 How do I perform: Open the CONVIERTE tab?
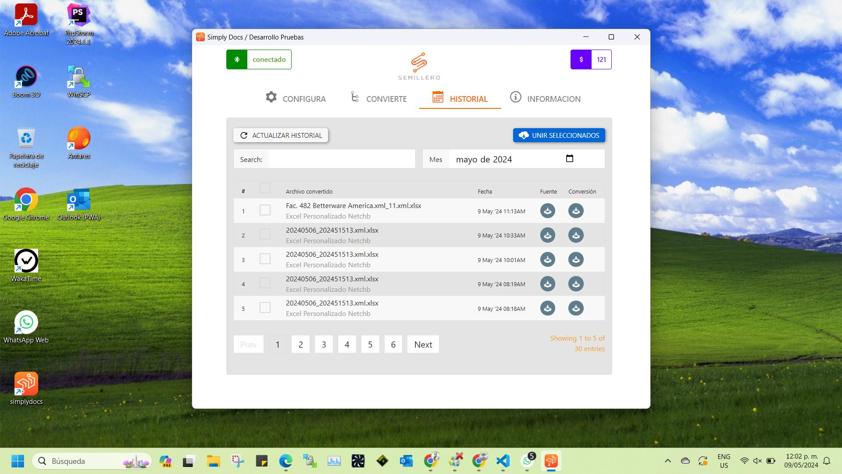click(x=378, y=98)
